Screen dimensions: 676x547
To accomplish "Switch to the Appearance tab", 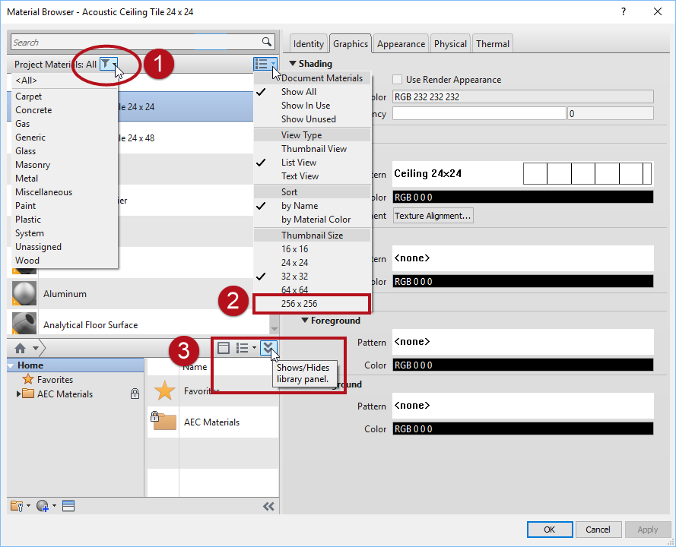I will (401, 44).
